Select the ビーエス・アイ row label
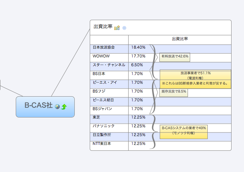 pyautogui.click(x=105, y=82)
